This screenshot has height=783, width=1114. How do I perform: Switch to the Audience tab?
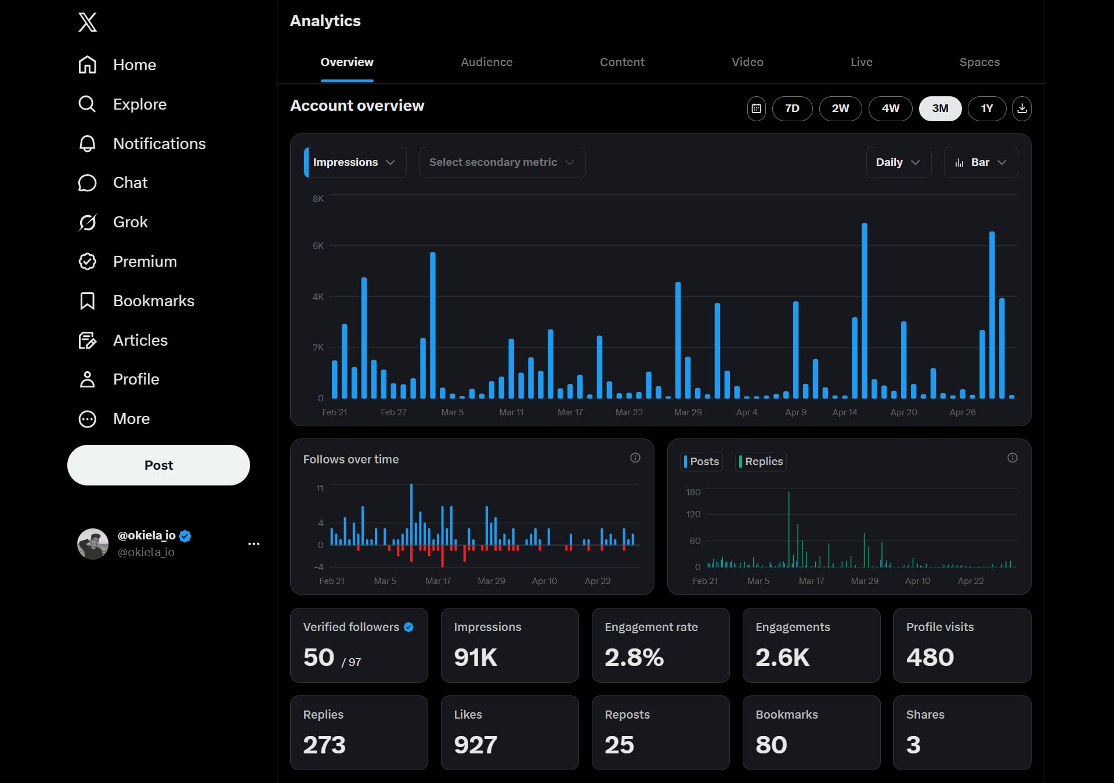click(x=487, y=63)
